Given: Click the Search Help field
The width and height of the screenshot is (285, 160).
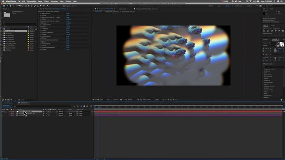Looking at the screenshot, I should tap(274, 6).
